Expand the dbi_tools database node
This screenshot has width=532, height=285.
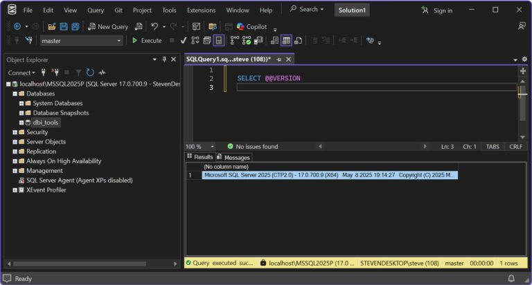coord(22,122)
